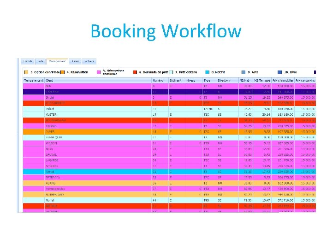Click number '17' in Gershon row
The height and width of the screenshot is (249, 332).
[x=154, y=126]
